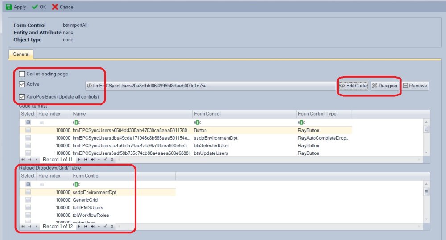Viewport: 446px width, 240px height.
Task: Go to first record in Reload grid navigator
Action: pyautogui.click(x=23, y=226)
